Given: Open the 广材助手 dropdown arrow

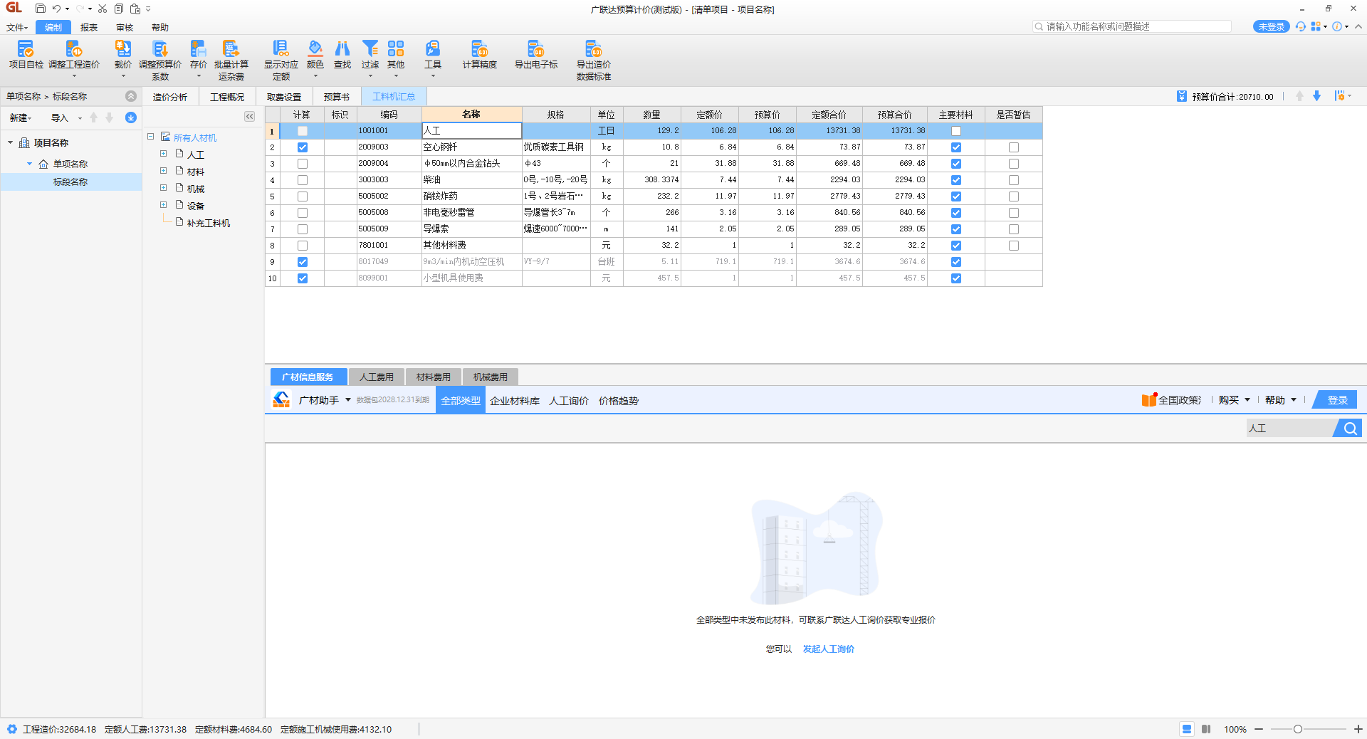Looking at the screenshot, I should (x=348, y=400).
